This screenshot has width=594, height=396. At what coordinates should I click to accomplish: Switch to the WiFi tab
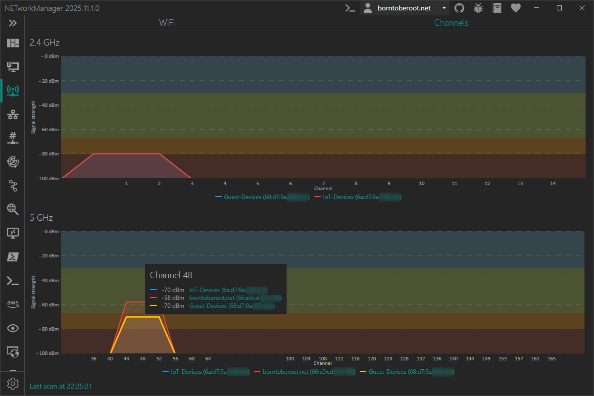(x=167, y=23)
